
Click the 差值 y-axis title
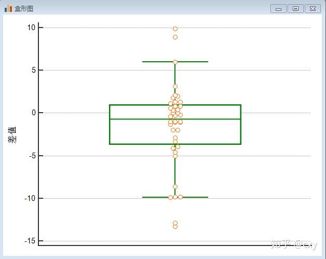12,135
